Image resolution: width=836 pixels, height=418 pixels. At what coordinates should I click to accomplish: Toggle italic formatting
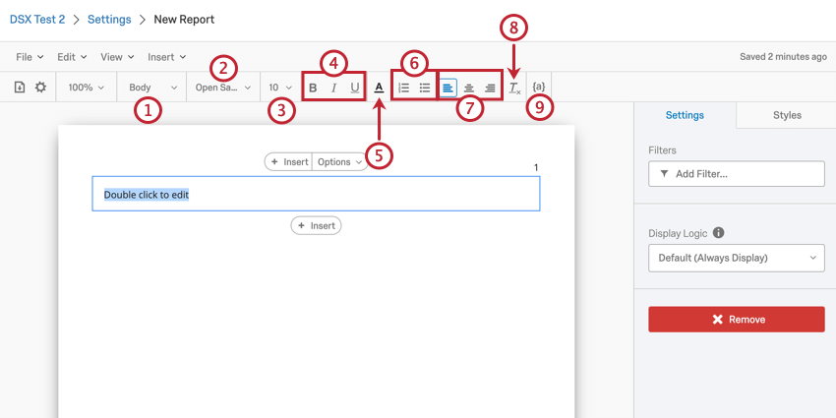(333, 88)
